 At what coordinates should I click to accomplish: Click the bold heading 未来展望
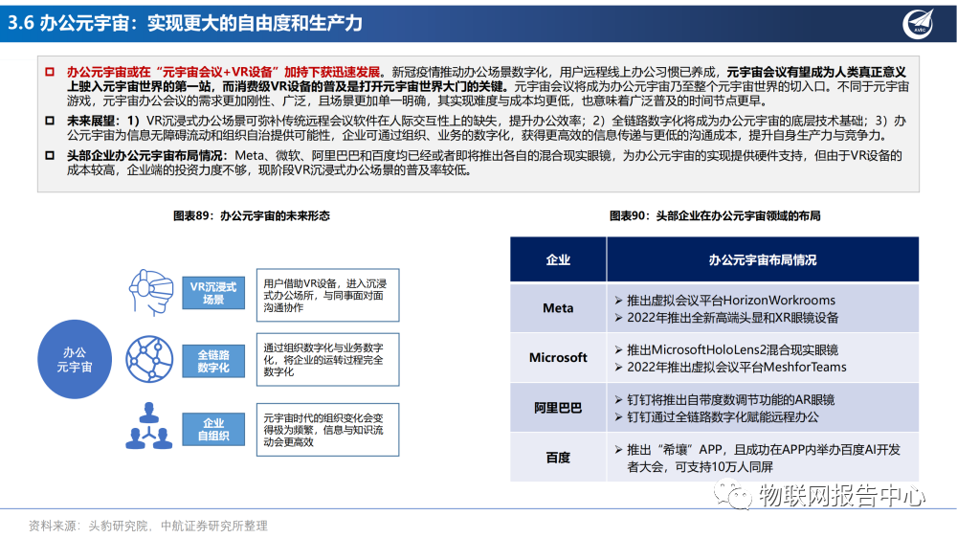point(92,121)
